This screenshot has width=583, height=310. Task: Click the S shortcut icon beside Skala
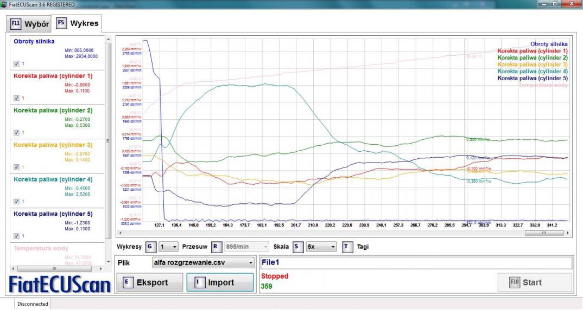(297, 247)
